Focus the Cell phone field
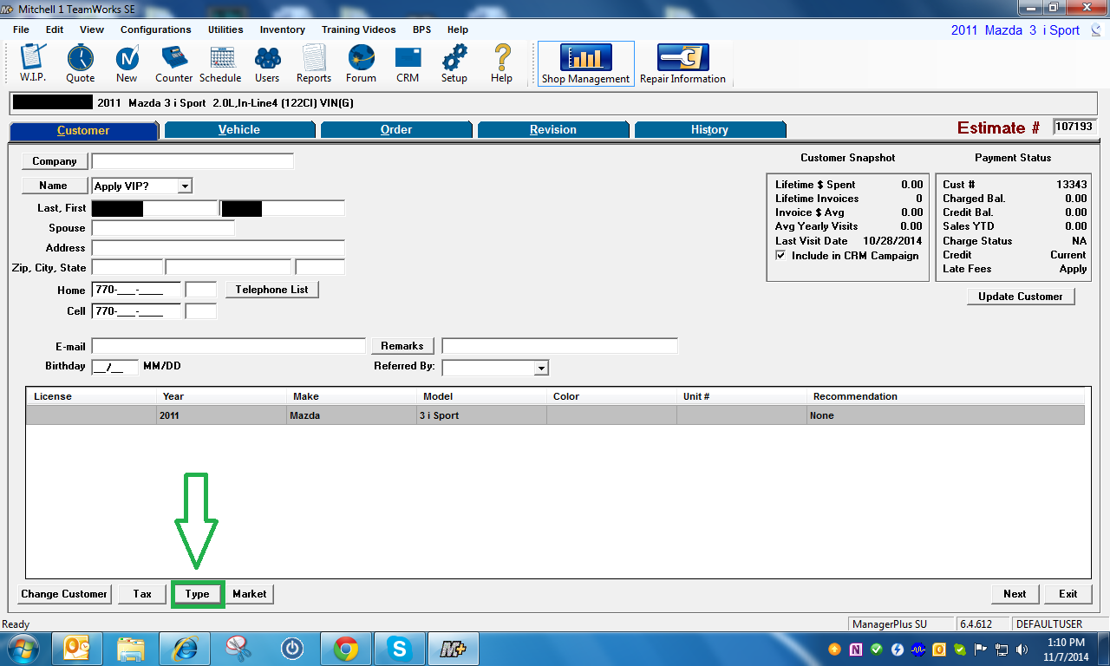 point(136,310)
